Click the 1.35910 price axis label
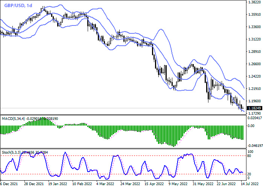Image resolution: width=263 pixels, height=187 pixels. click(x=255, y=15)
